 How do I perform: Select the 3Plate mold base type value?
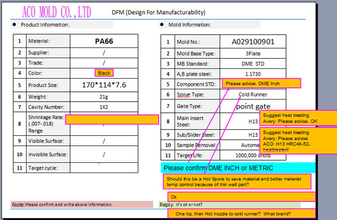coord(253,54)
